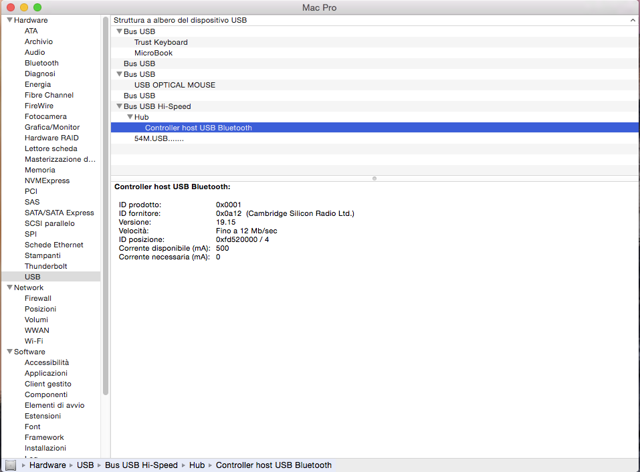This screenshot has height=472, width=640.
Task: Select Client gestito entry
Action: pyautogui.click(x=47, y=384)
